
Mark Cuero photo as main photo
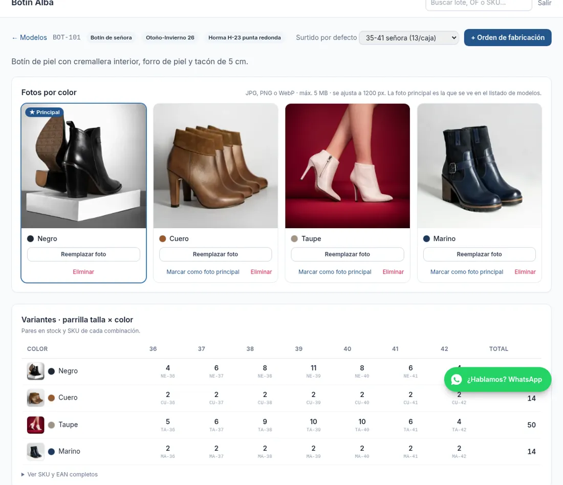pos(203,272)
